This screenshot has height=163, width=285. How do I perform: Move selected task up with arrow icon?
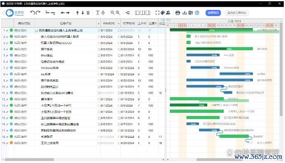(x=77, y=13)
